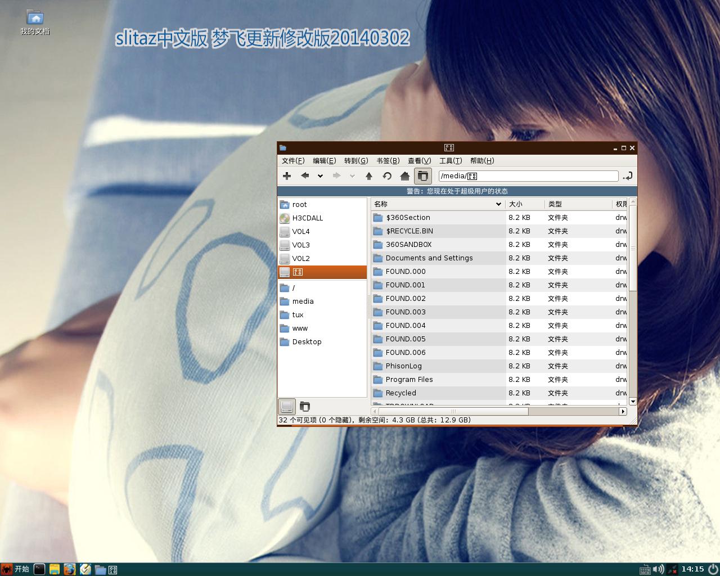Open the 工具(T) menu
The width and height of the screenshot is (720, 576).
pos(451,161)
